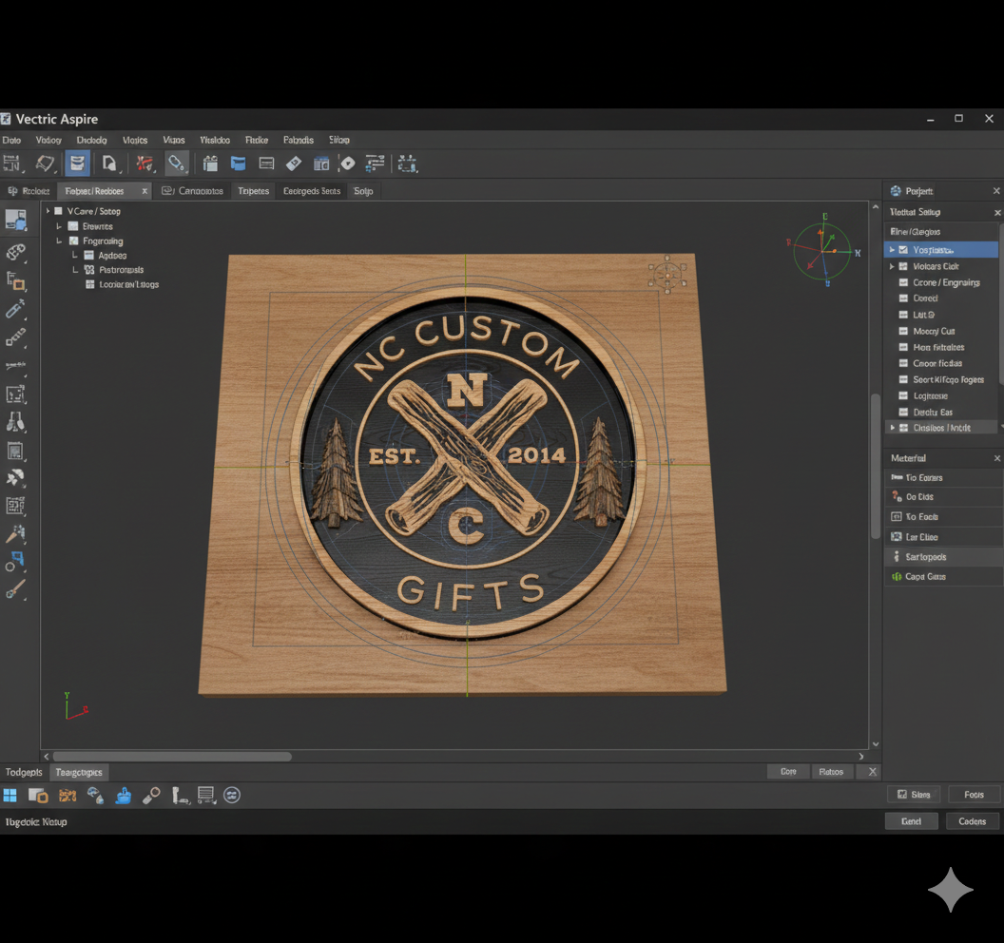Click the bottles icon in the left sidebar

point(16,422)
